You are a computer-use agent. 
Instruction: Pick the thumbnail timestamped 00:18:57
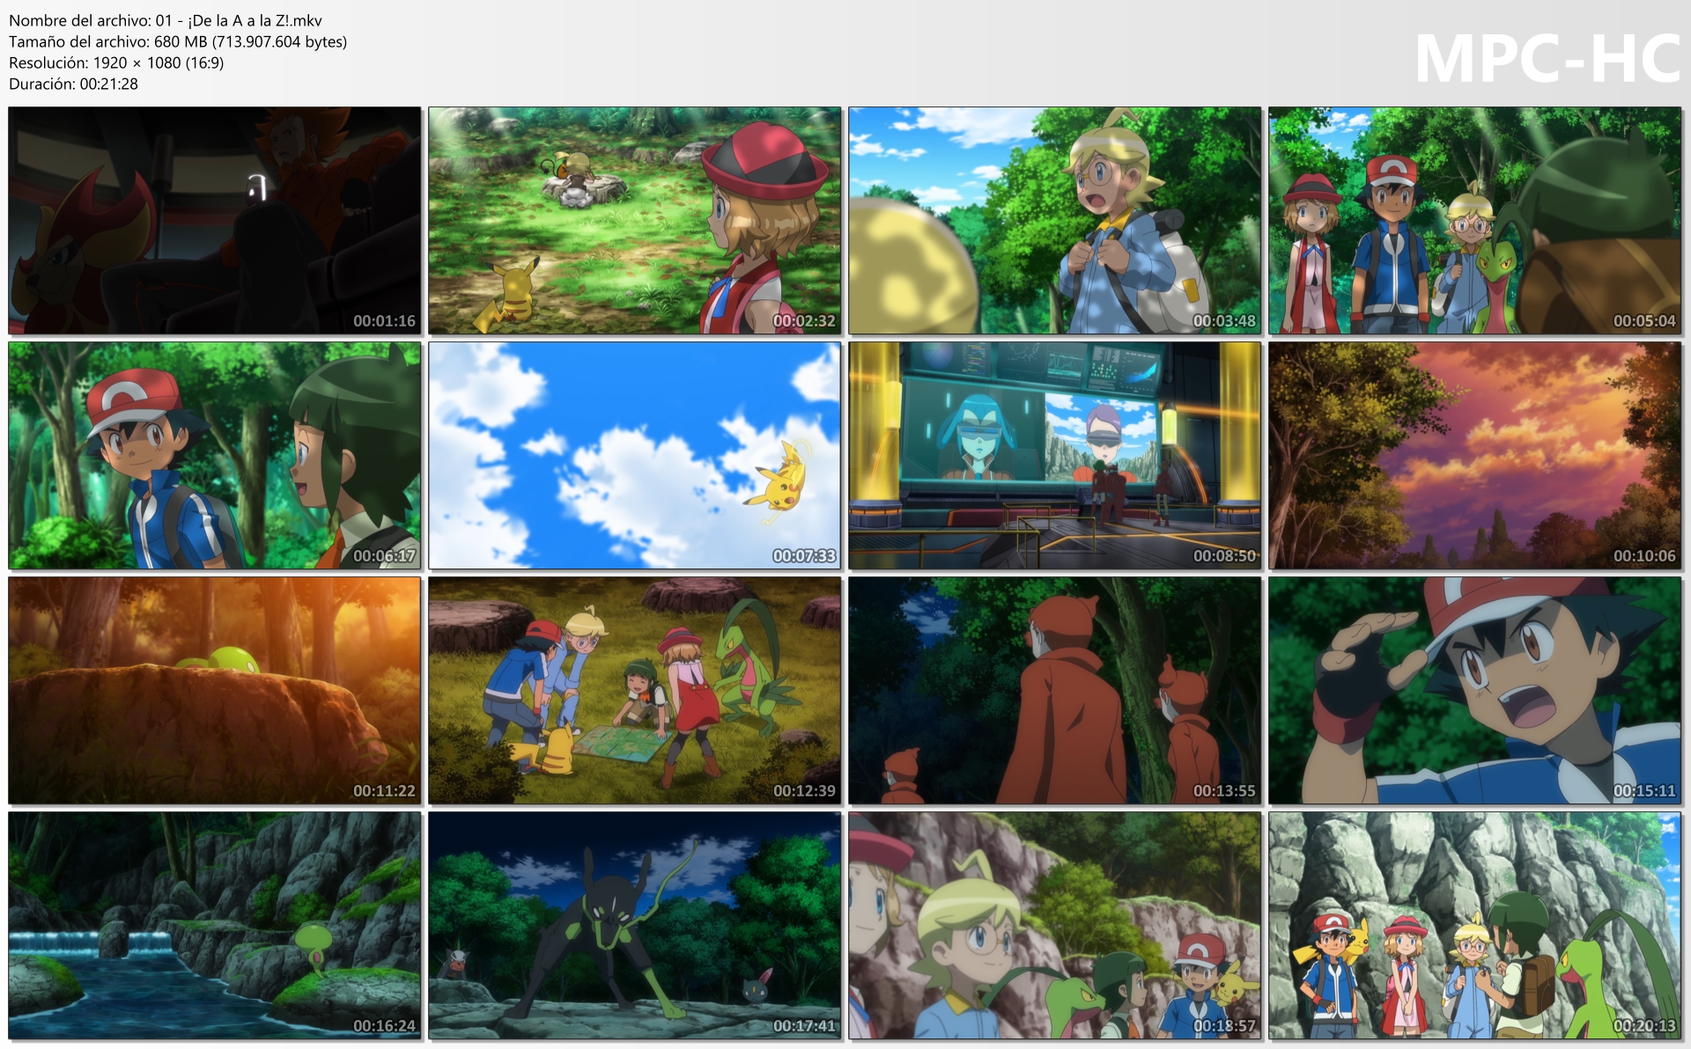tap(1055, 926)
